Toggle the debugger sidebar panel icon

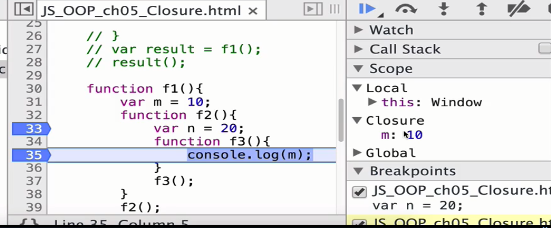tap(313, 9)
